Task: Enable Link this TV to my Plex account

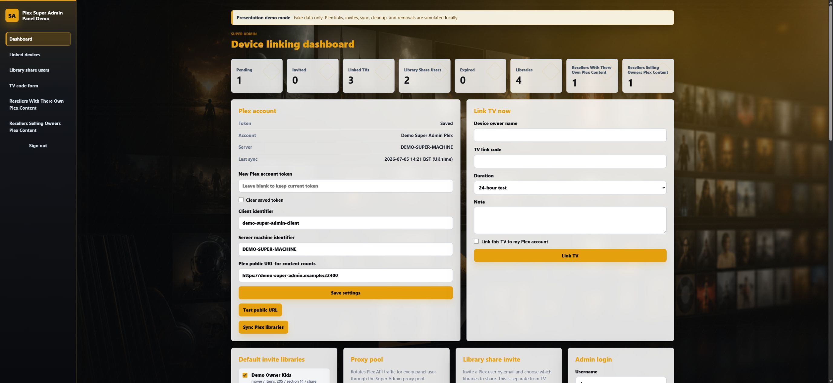Action: [x=476, y=241]
